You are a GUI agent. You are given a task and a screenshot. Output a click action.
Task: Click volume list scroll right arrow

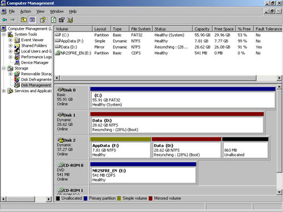(279, 78)
